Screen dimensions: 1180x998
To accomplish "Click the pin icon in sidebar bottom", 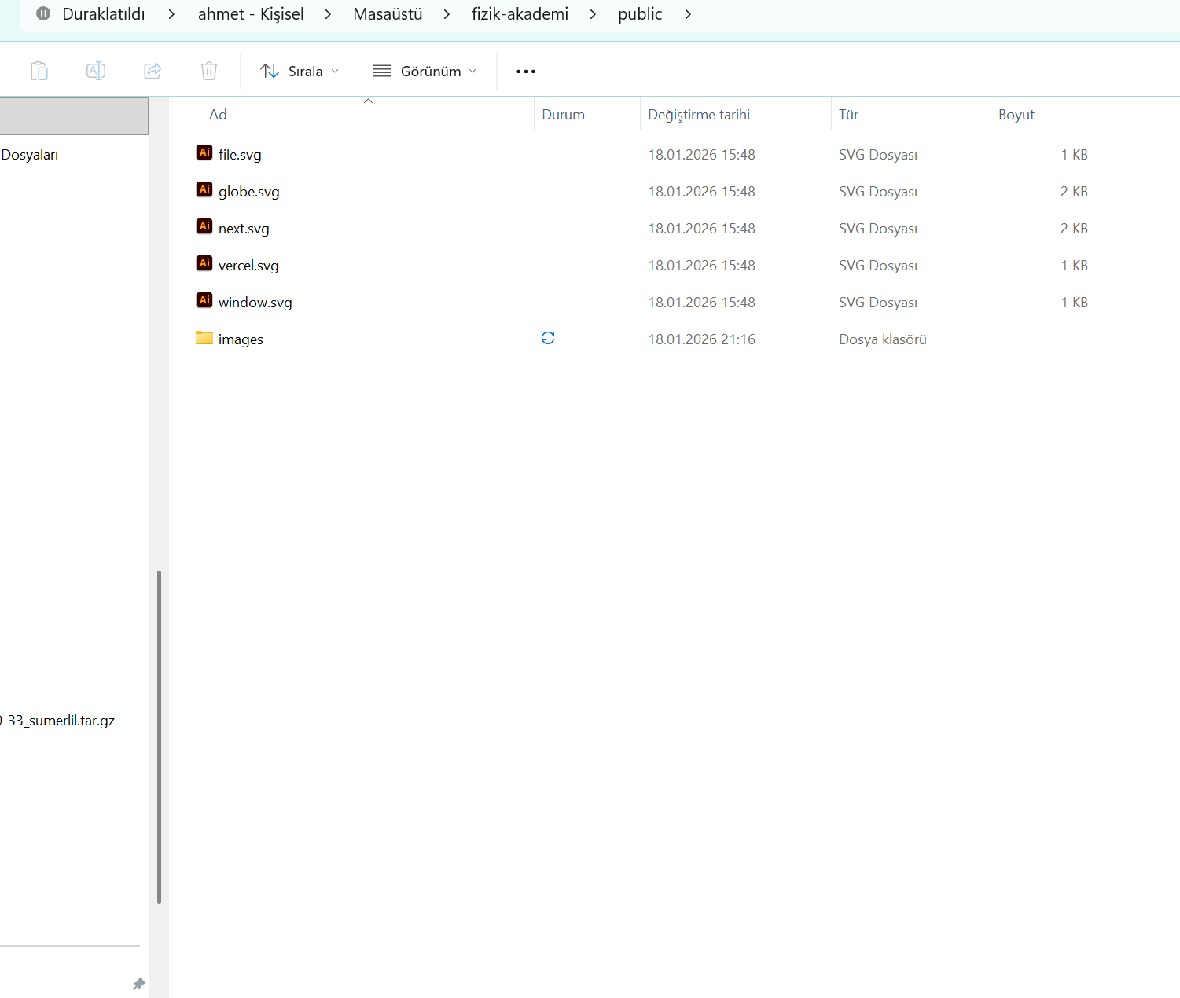I will [x=139, y=984].
